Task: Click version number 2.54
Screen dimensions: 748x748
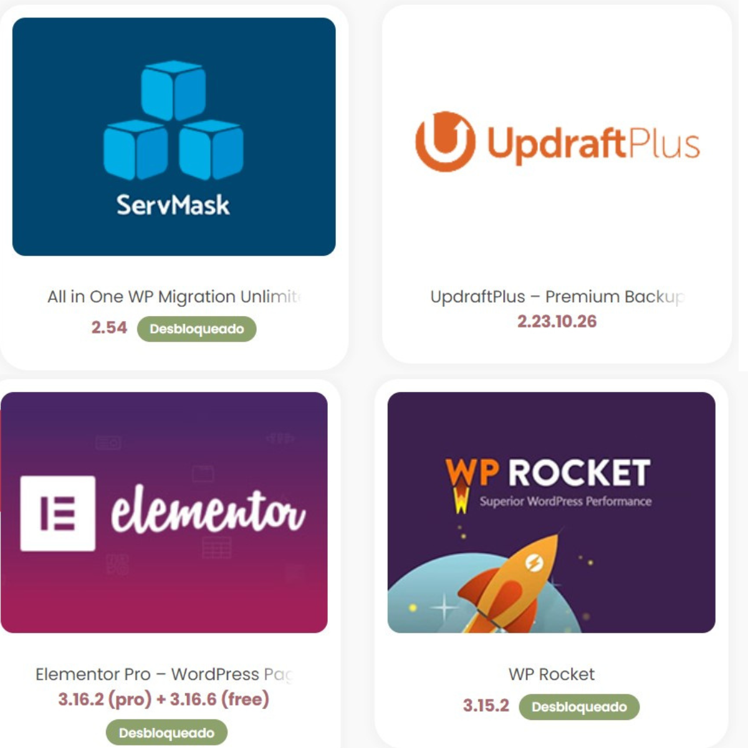Action: [109, 328]
